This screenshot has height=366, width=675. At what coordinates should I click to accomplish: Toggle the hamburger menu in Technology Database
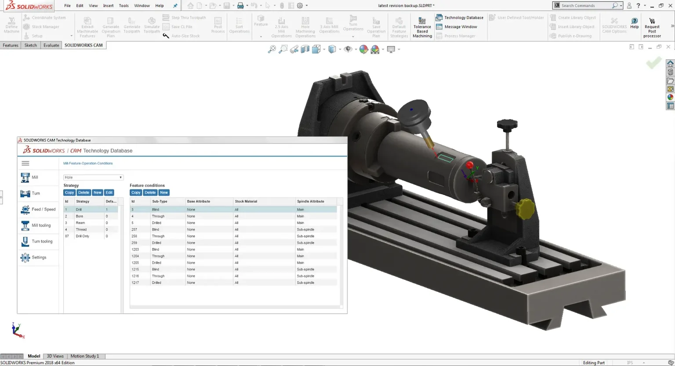(x=25, y=163)
